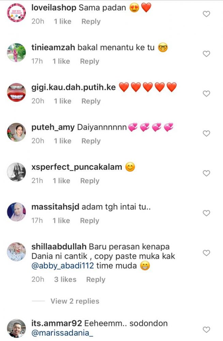Reply to loveilashop's comment
The height and width of the screenshot is (341, 223).
(91, 21)
